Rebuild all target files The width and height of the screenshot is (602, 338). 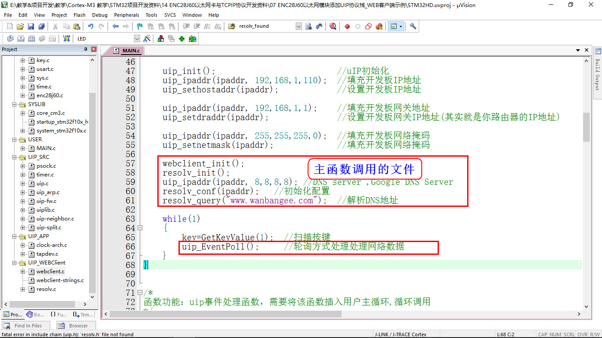click(x=32, y=39)
